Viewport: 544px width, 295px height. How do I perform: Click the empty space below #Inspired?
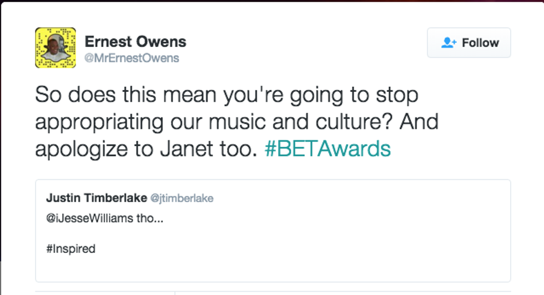272,268
